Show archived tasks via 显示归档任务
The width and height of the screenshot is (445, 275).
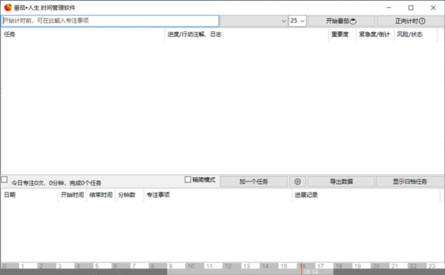tap(410, 182)
